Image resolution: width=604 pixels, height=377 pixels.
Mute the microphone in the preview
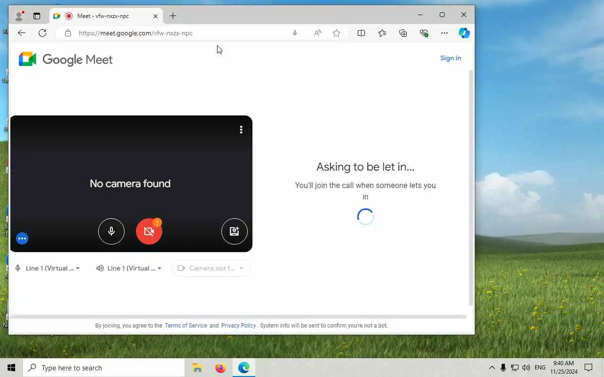[x=111, y=231]
